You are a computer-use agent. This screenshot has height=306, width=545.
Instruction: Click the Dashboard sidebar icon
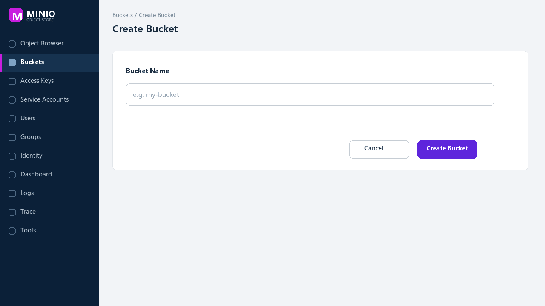click(12, 175)
